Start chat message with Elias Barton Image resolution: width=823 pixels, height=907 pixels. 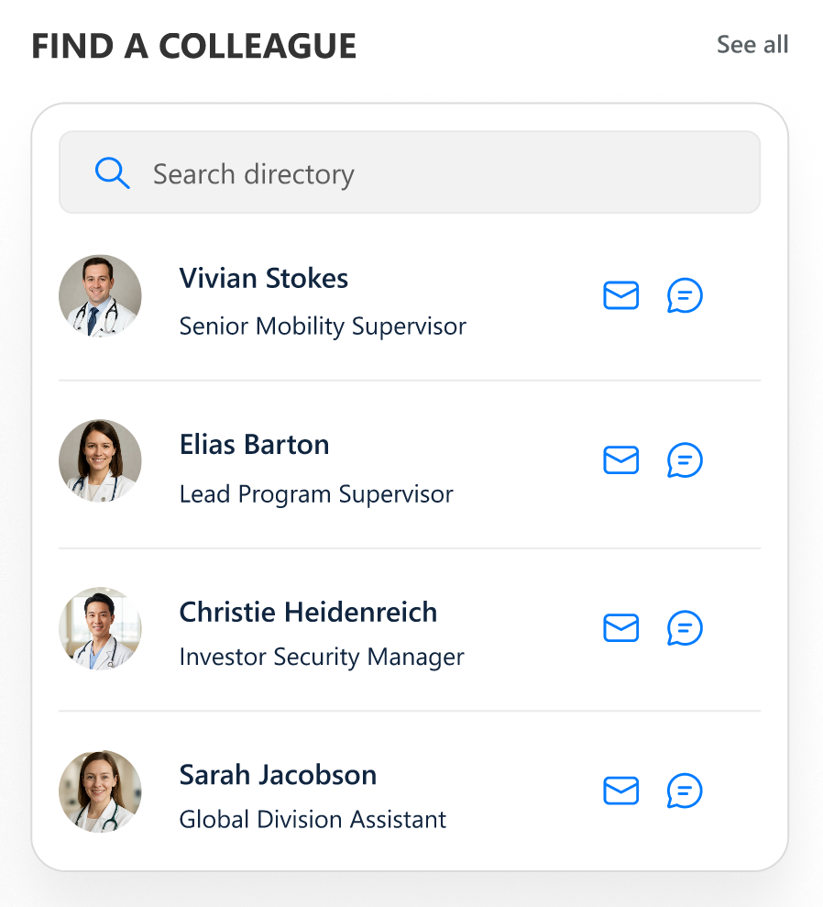click(685, 460)
